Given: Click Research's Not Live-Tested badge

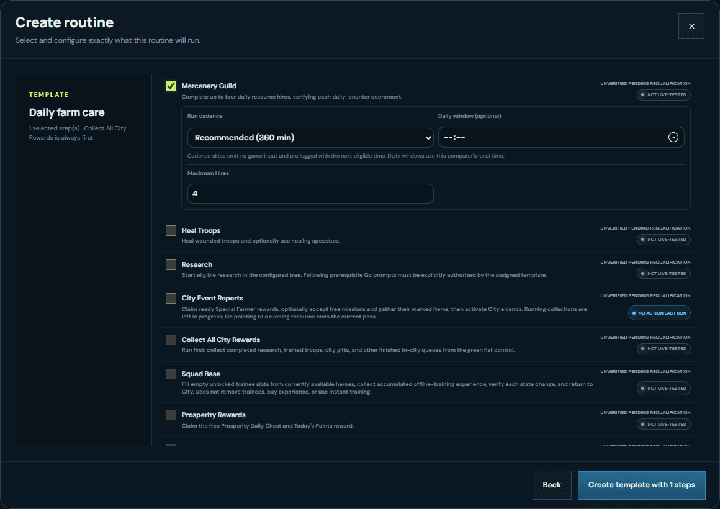Looking at the screenshot, I should [664, 273].
